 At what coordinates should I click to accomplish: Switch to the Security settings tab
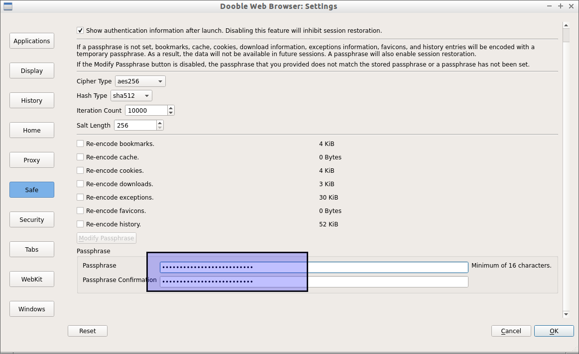tap(32, 219)
